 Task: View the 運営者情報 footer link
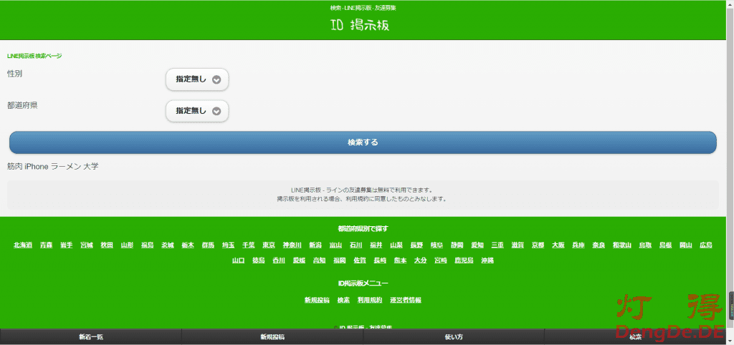point(406,300)
